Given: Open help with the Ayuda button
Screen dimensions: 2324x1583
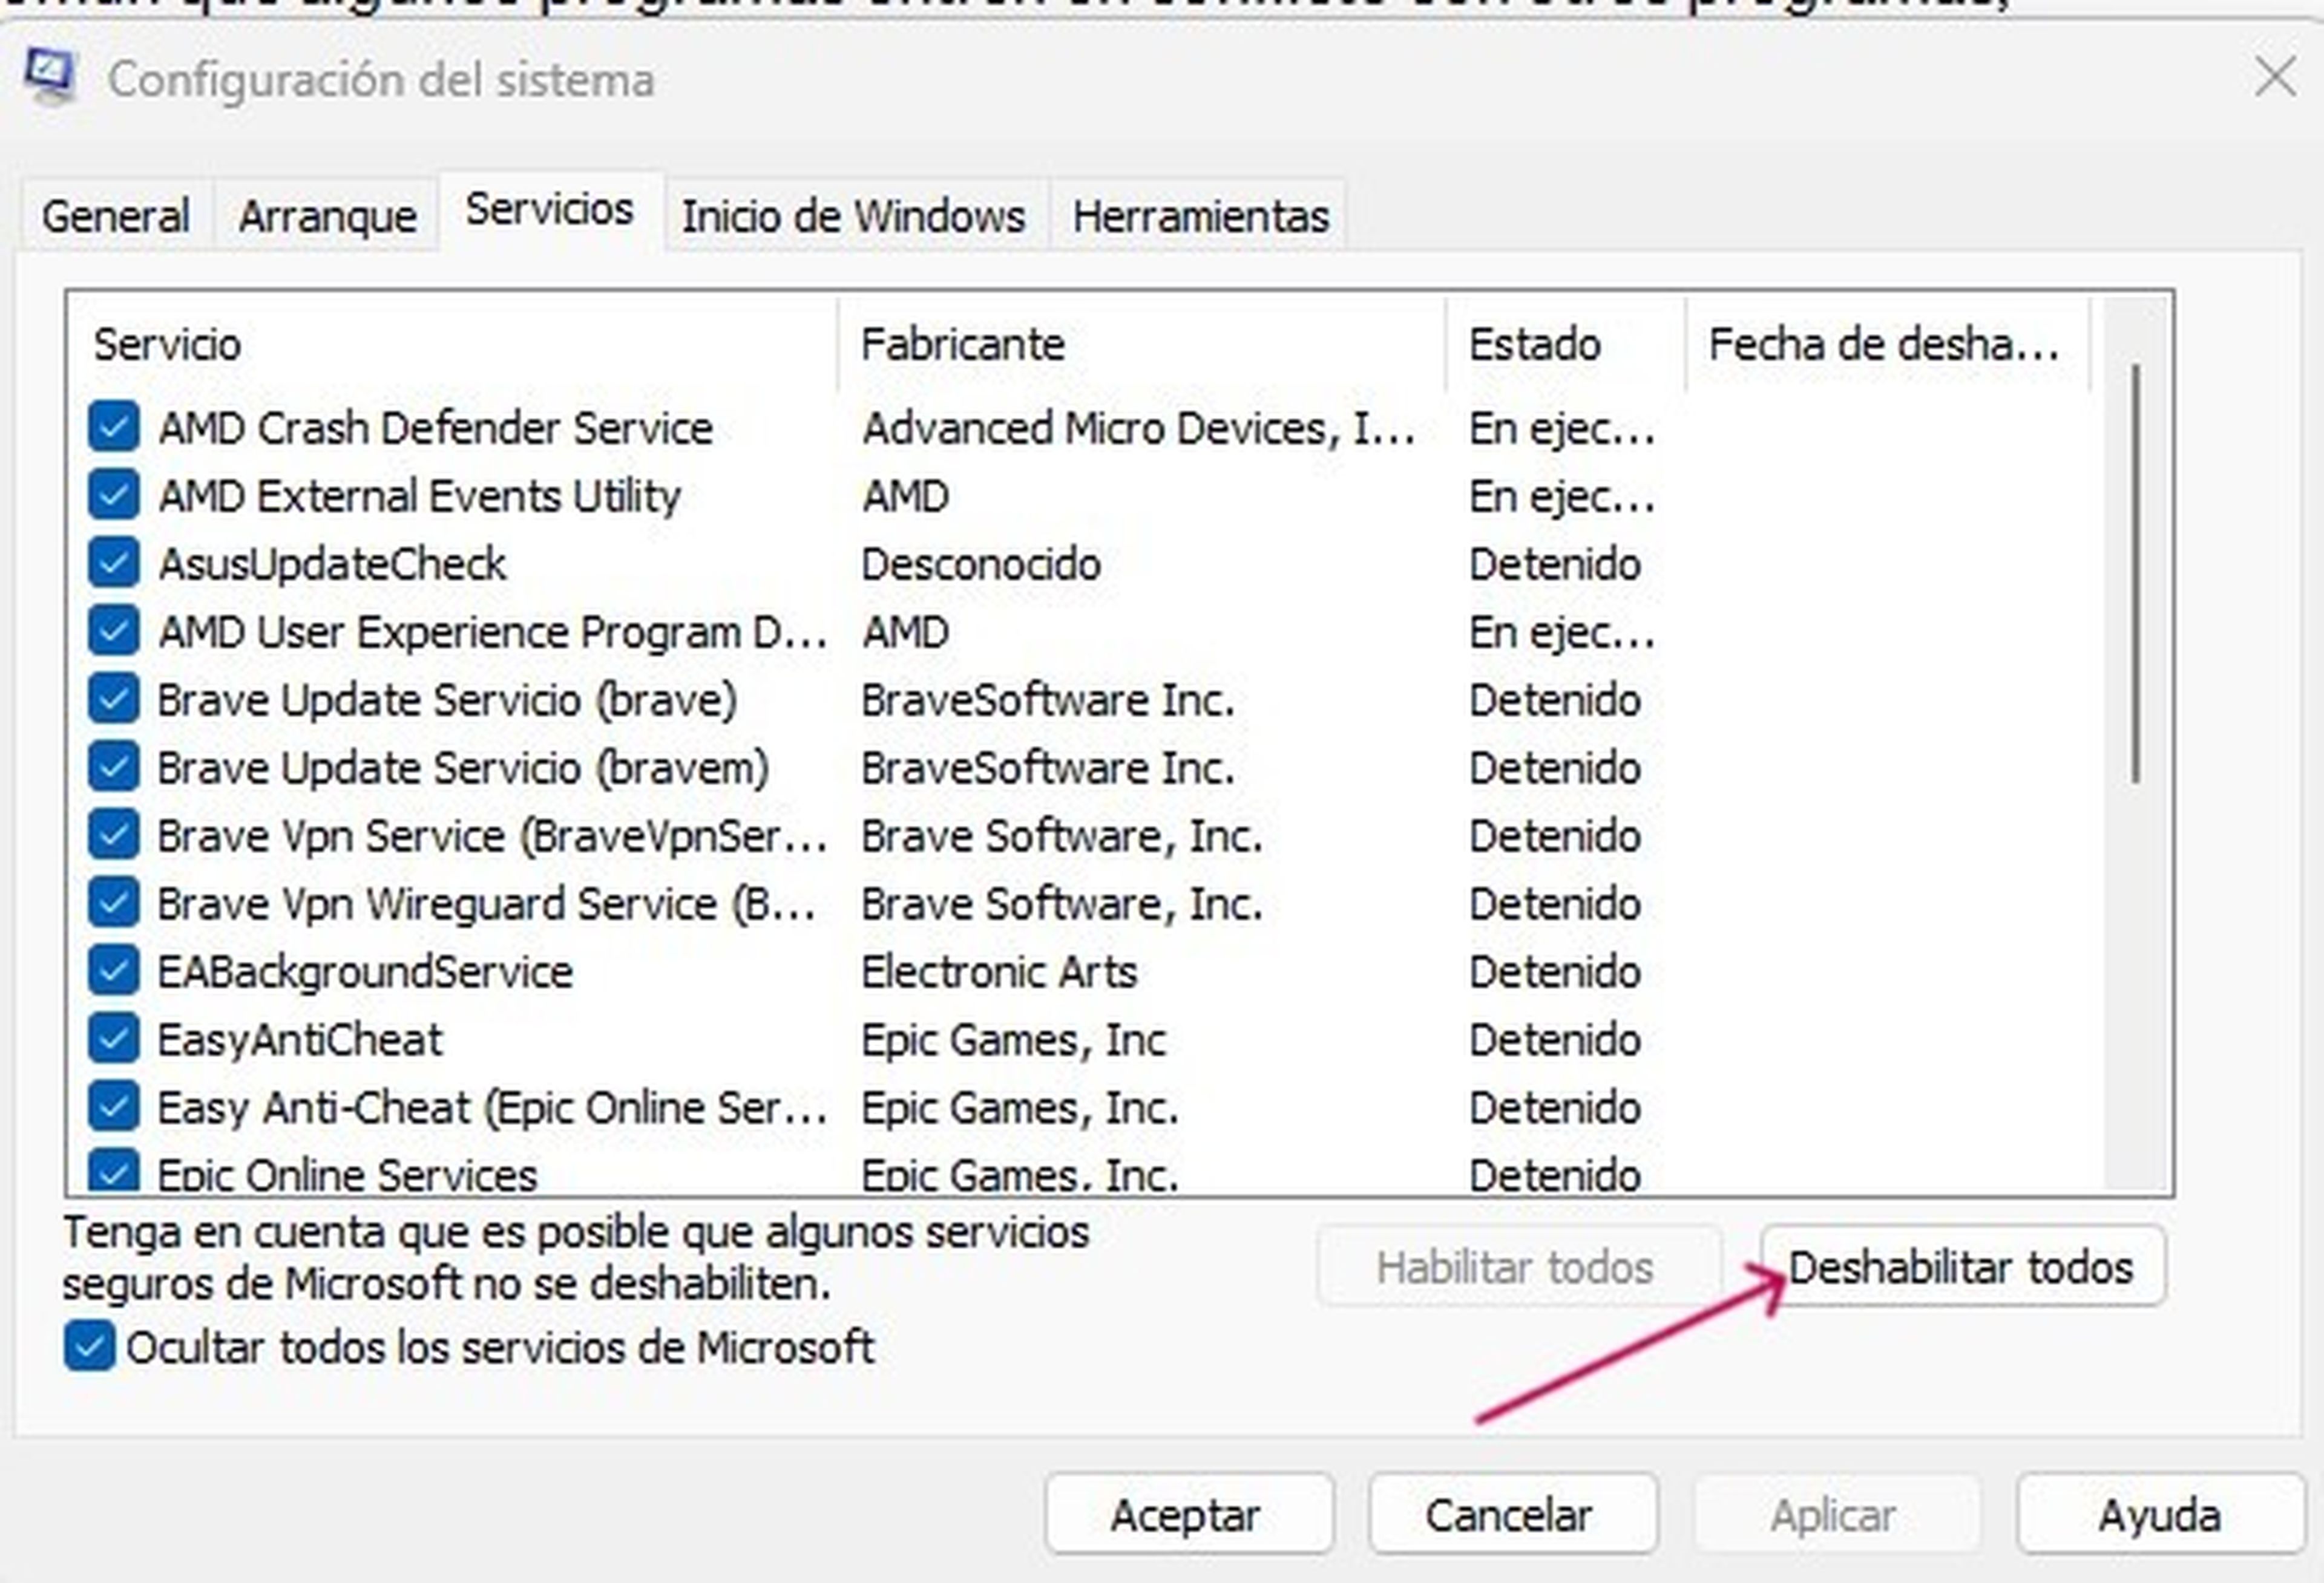Looking at the screenshot, I should click(2161, 1515).
